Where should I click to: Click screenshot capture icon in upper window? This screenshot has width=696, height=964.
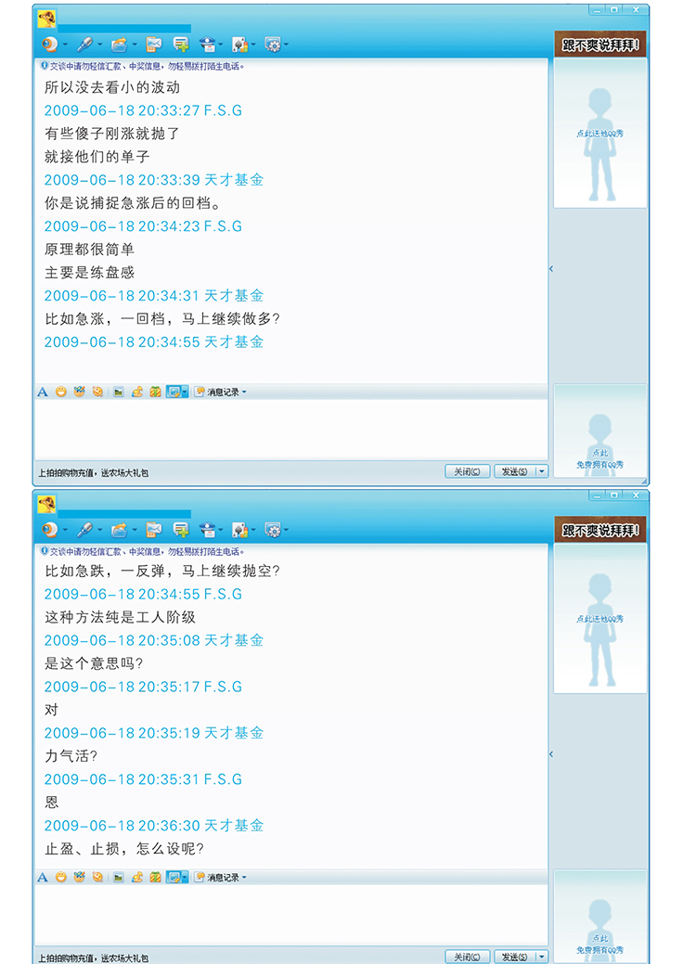coord(174,392)
